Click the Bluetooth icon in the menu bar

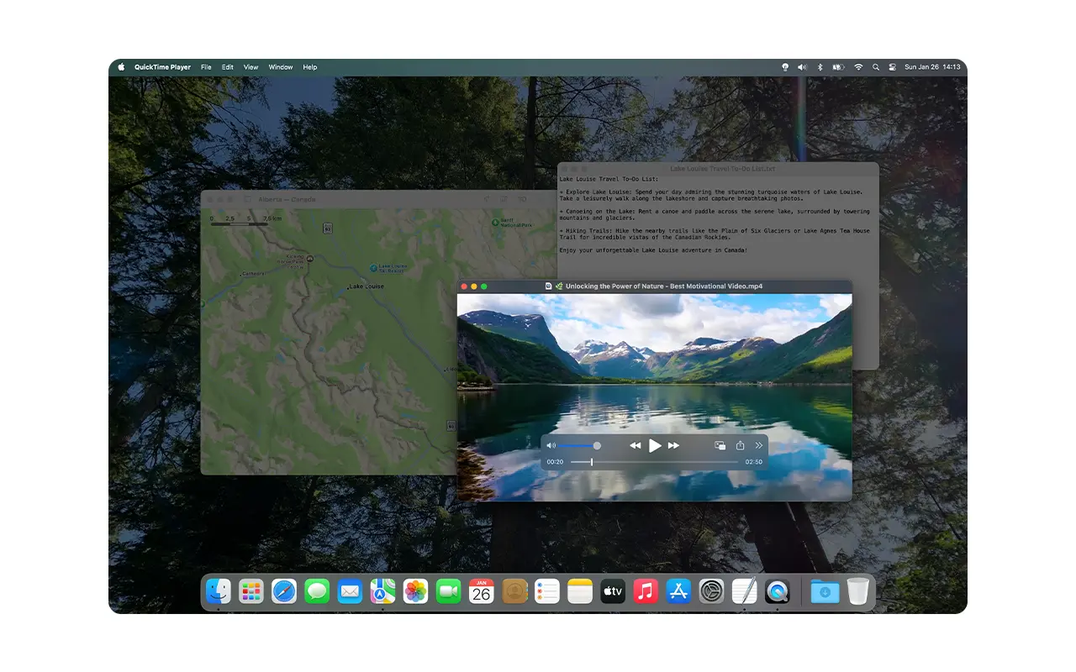pos(820,67)
